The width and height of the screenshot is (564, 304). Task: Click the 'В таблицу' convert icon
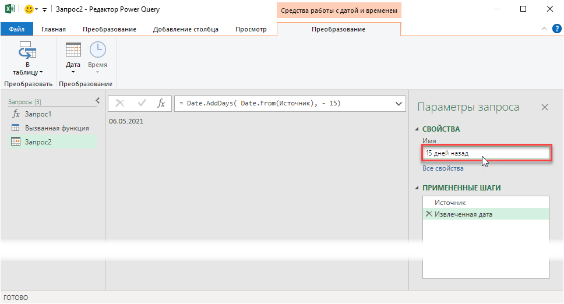point(27,51)
